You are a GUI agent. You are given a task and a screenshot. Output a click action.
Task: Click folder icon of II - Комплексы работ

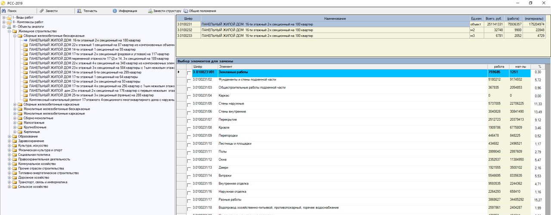[9, 22]
